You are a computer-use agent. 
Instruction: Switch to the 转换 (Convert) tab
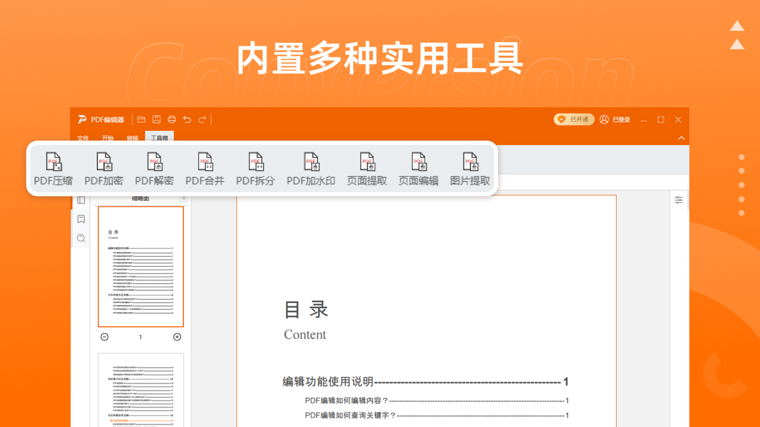pos(132,138)
